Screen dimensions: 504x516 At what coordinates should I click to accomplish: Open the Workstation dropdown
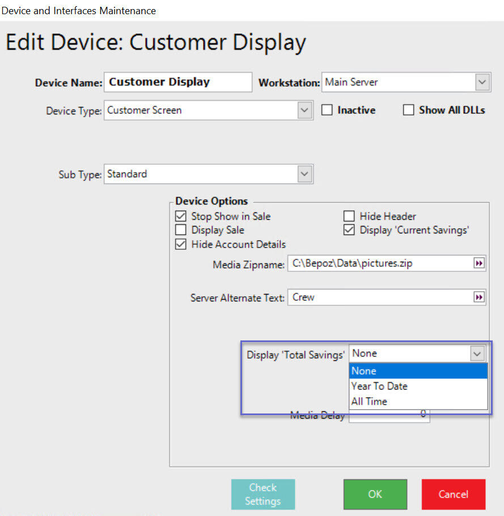[482, 82]
